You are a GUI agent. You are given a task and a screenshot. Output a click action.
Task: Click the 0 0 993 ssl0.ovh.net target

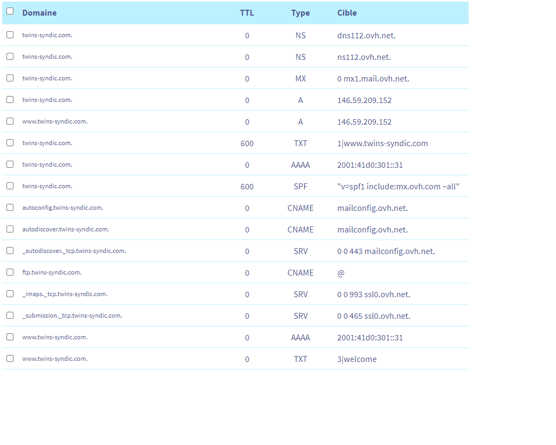point(374,295)
